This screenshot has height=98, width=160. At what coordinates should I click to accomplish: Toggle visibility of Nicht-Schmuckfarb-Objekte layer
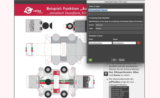[x=110, y=87]
